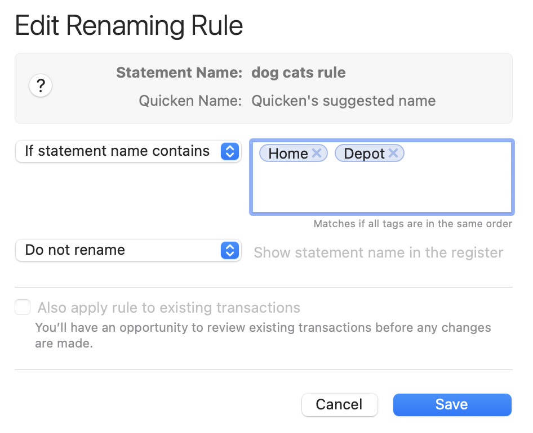Click the 'Matches if all tags' hint text
This screenshot has height=433, width=533.
[x=412, y=224]
